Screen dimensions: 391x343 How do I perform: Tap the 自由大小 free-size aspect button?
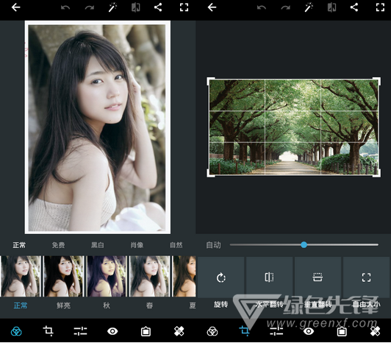[x=366, y=277]
